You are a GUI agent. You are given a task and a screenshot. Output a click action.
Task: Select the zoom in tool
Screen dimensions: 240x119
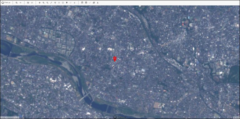[43, 3]
